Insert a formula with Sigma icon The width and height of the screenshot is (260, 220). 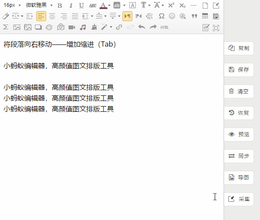tap(6, 27)
